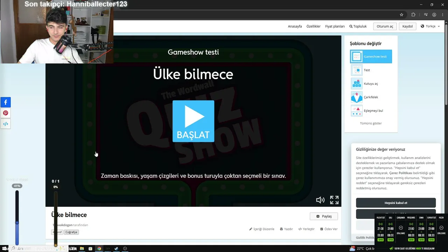Share on Pinterest from the side bar
Screen dimensions: 448x252
tap(6, 113)
